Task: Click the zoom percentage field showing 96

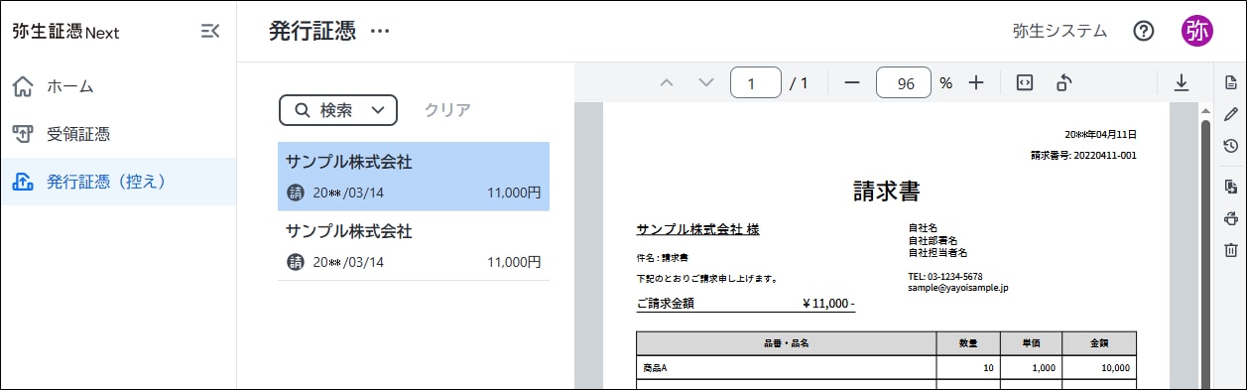Action: pos(904,83)
